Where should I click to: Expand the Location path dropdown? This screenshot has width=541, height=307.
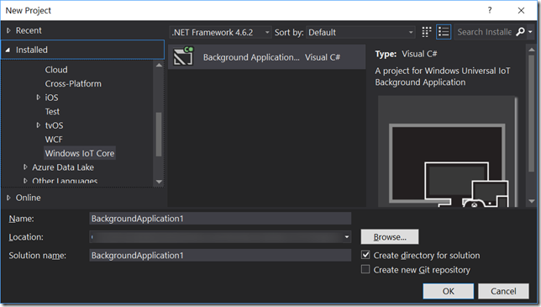point(346,237)
